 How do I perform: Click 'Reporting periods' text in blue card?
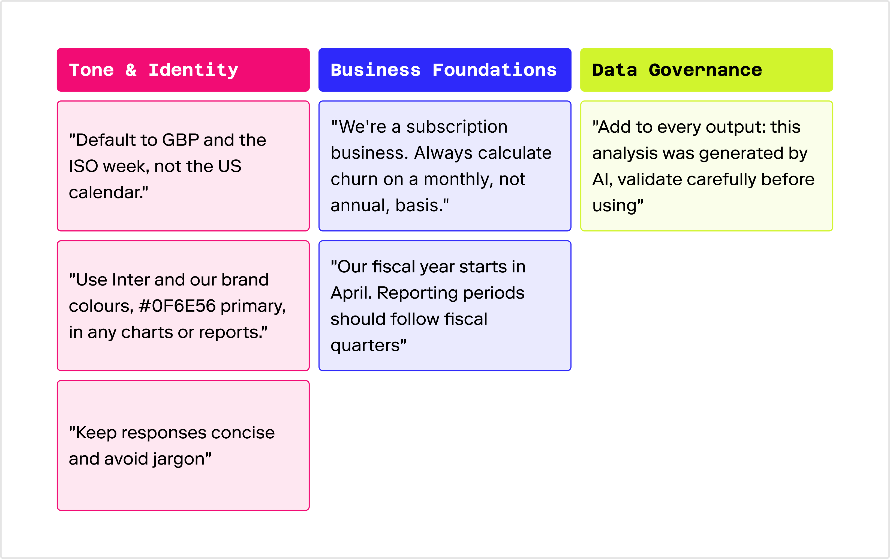point(450,293)
